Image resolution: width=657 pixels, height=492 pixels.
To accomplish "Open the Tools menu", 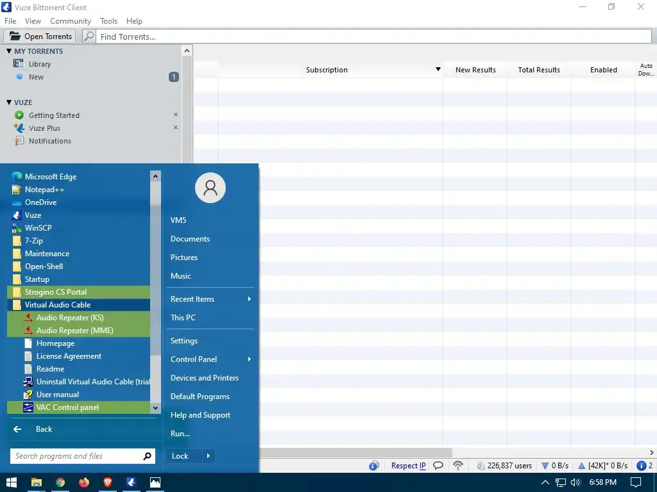I will coord(108,21).
